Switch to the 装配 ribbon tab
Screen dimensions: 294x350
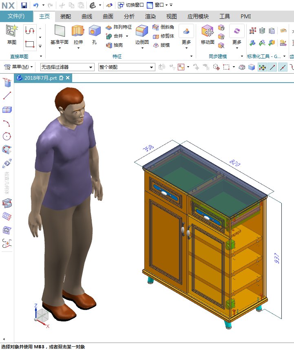65,16
